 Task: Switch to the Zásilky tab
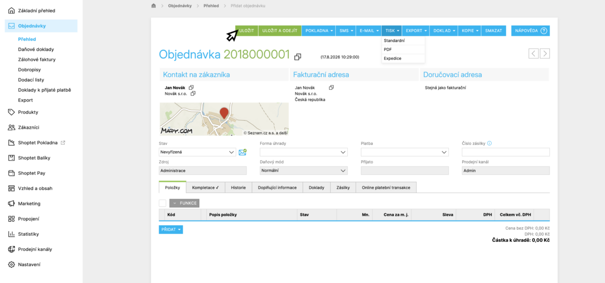(343, 187)
